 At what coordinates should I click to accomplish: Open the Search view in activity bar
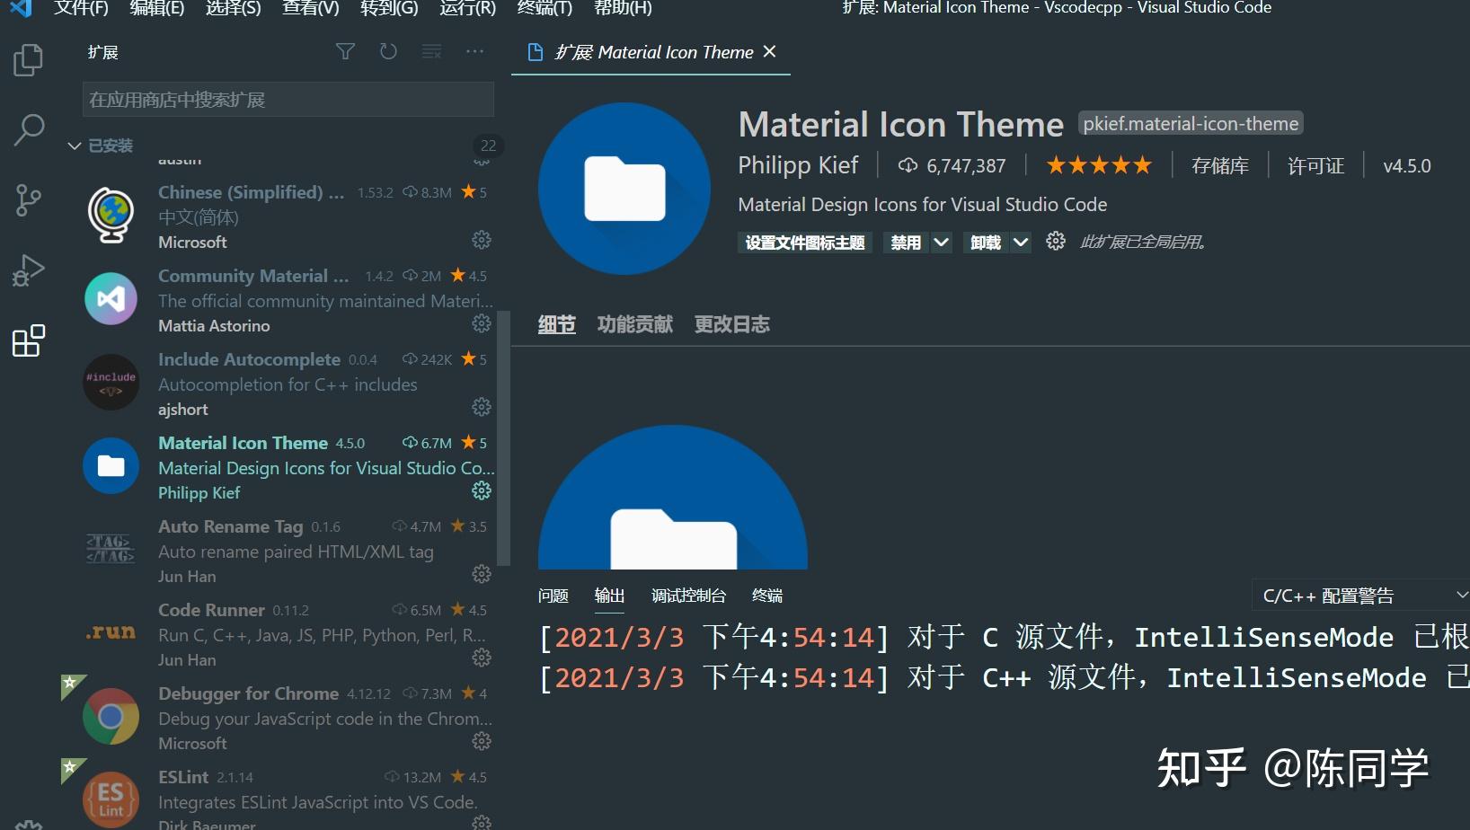pos(28,130)
